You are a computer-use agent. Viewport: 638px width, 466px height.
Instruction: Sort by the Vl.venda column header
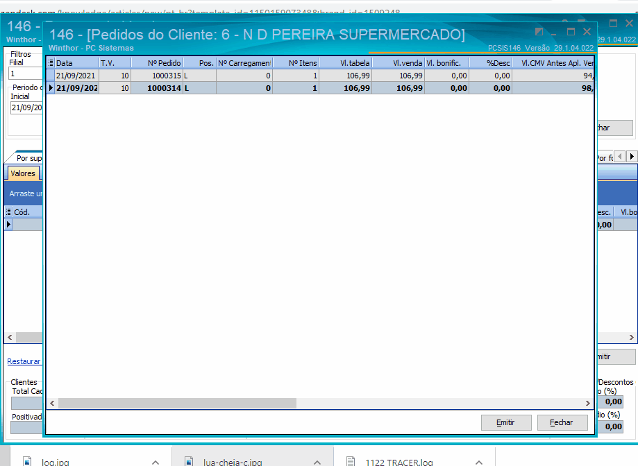398,63
